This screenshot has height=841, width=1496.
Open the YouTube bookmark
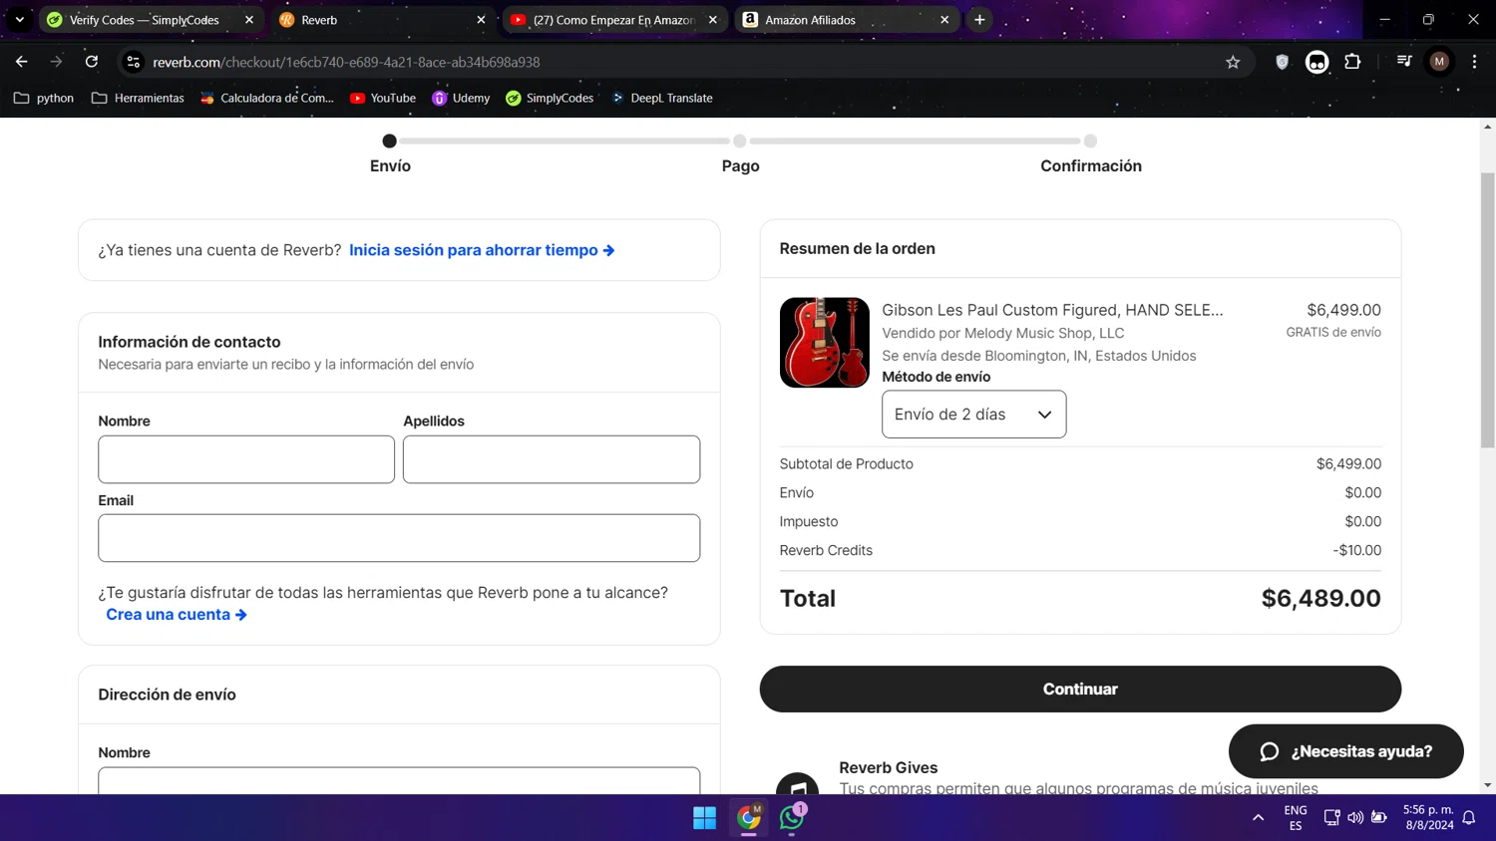(383, 98)
